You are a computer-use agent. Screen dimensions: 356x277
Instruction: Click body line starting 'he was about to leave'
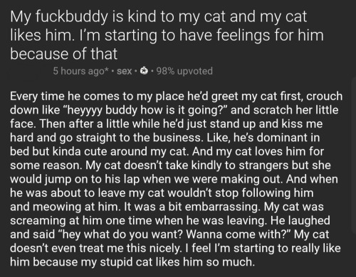(x=162, y=192)
